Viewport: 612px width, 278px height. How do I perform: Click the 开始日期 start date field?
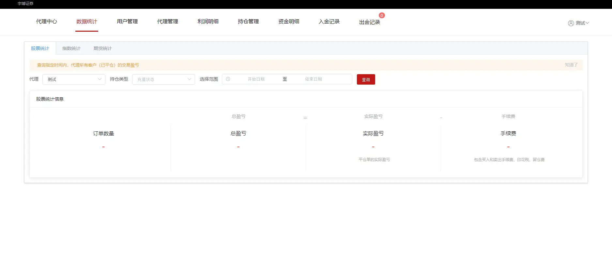(256, 79)
